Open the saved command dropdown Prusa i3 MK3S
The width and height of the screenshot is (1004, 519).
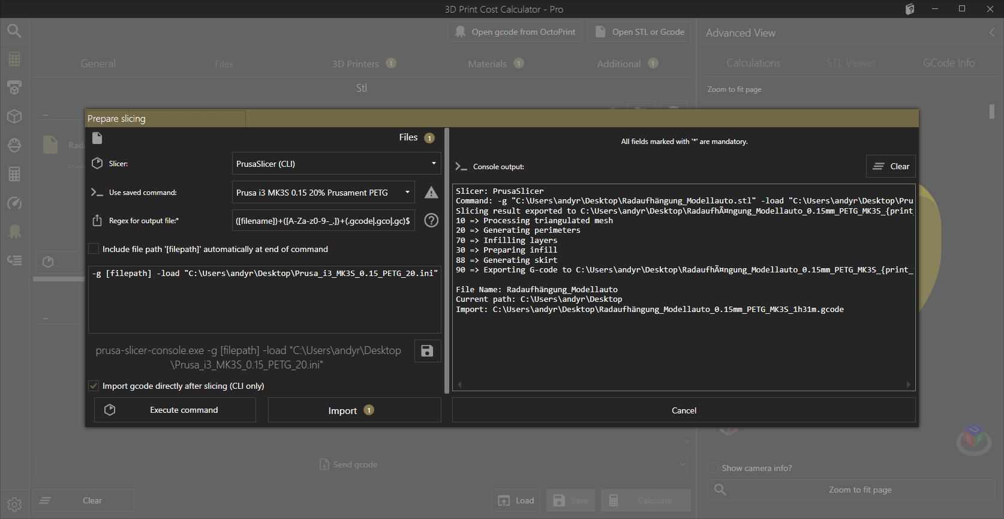coord(323,193)
